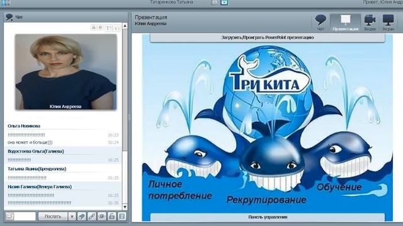Click the Чат speech bubble icon in panel header
403x226 pixels.
point(9,17)
